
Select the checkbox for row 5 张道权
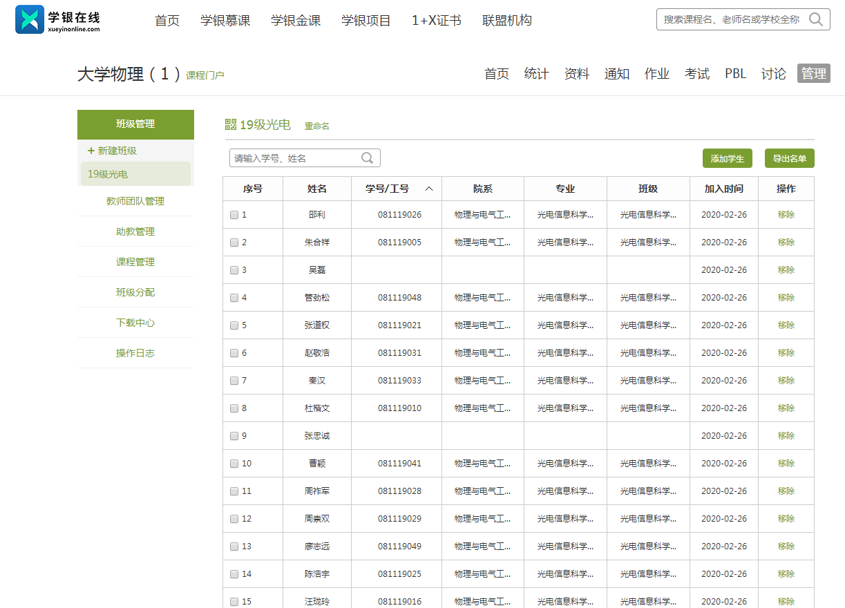(x=234, y=325)
